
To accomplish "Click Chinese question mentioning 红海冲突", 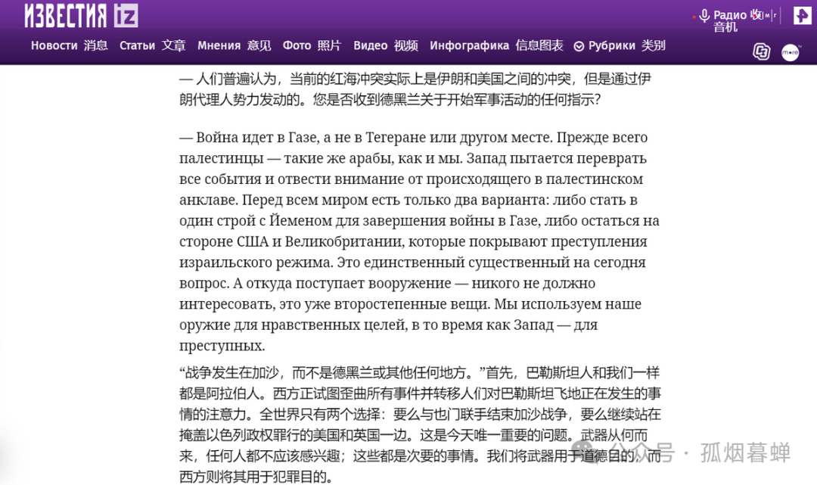I will 415,89.
